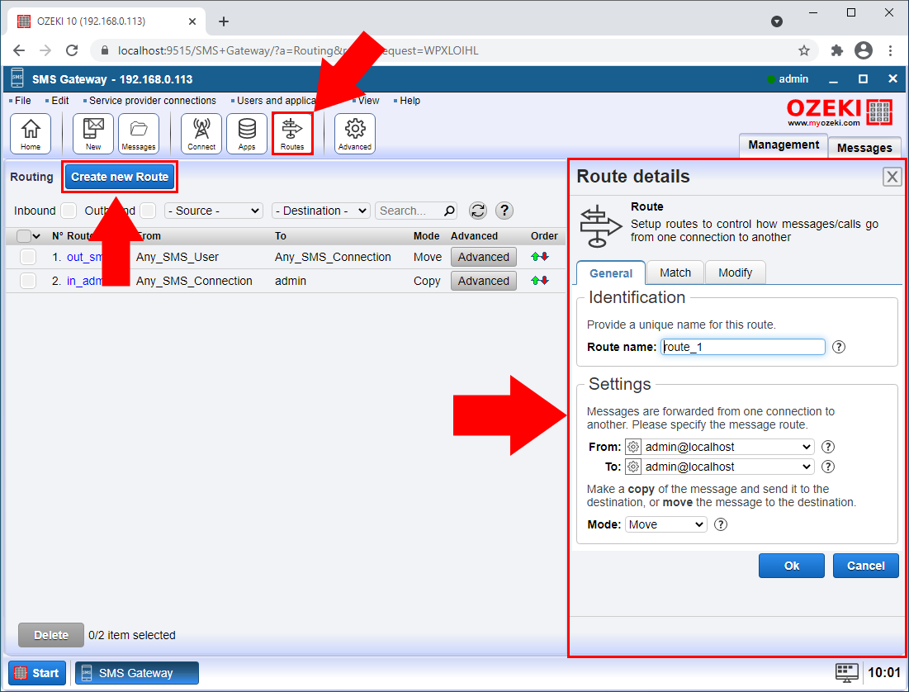Open the out_sms route link
The height and width of the screenshot is (692, 909).
point(85,256)
